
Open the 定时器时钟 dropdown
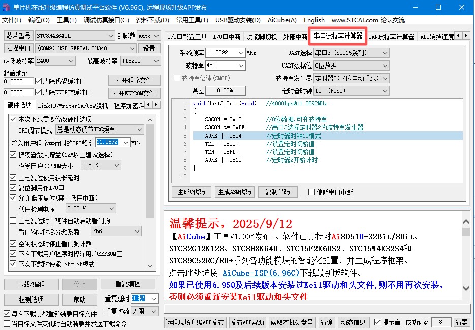point(385,91)
